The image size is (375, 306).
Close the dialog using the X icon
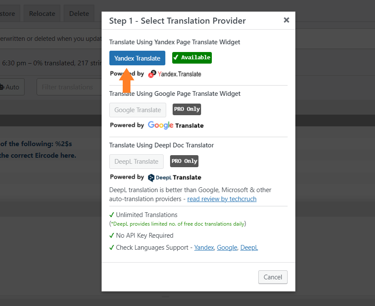coord(286,20)
